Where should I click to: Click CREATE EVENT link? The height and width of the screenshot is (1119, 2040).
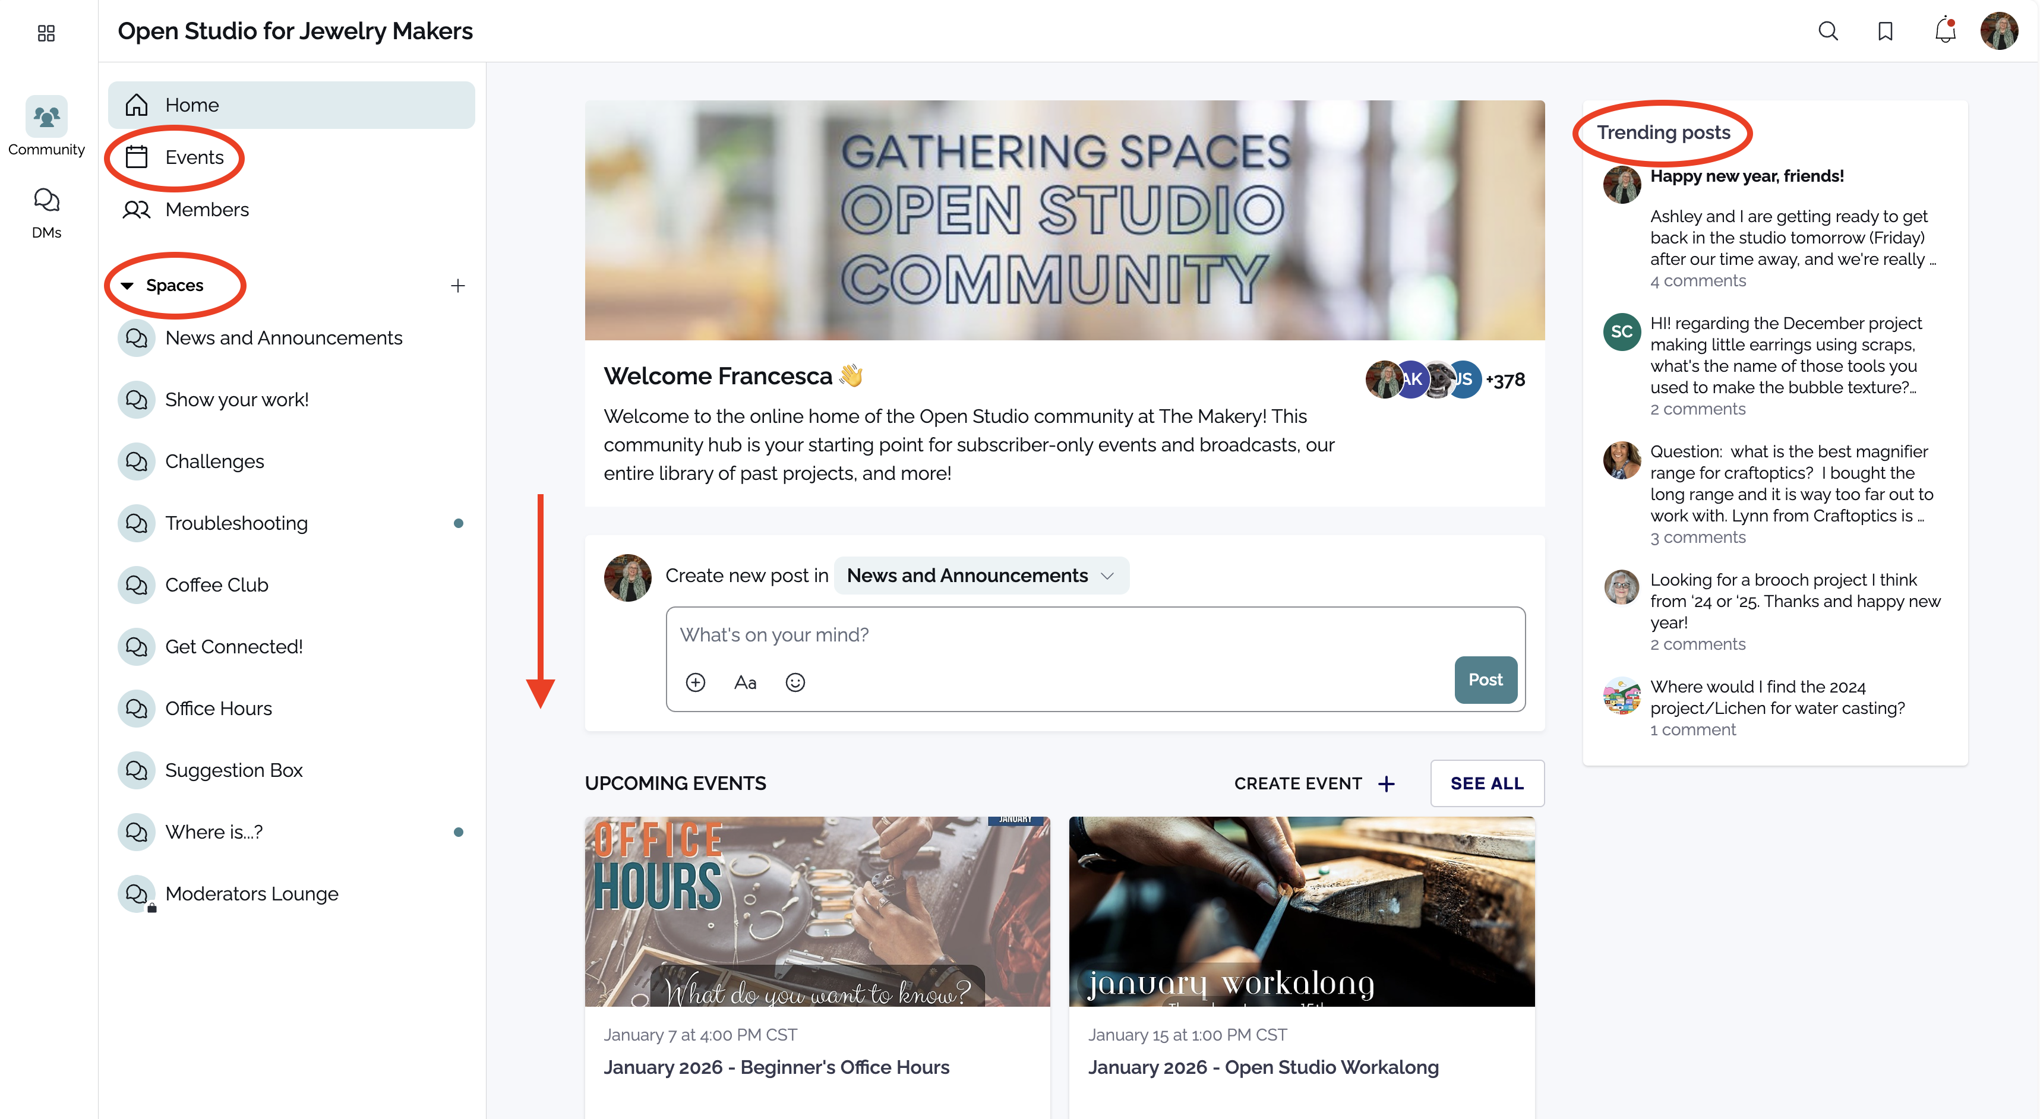click(x=1314, y=783)
